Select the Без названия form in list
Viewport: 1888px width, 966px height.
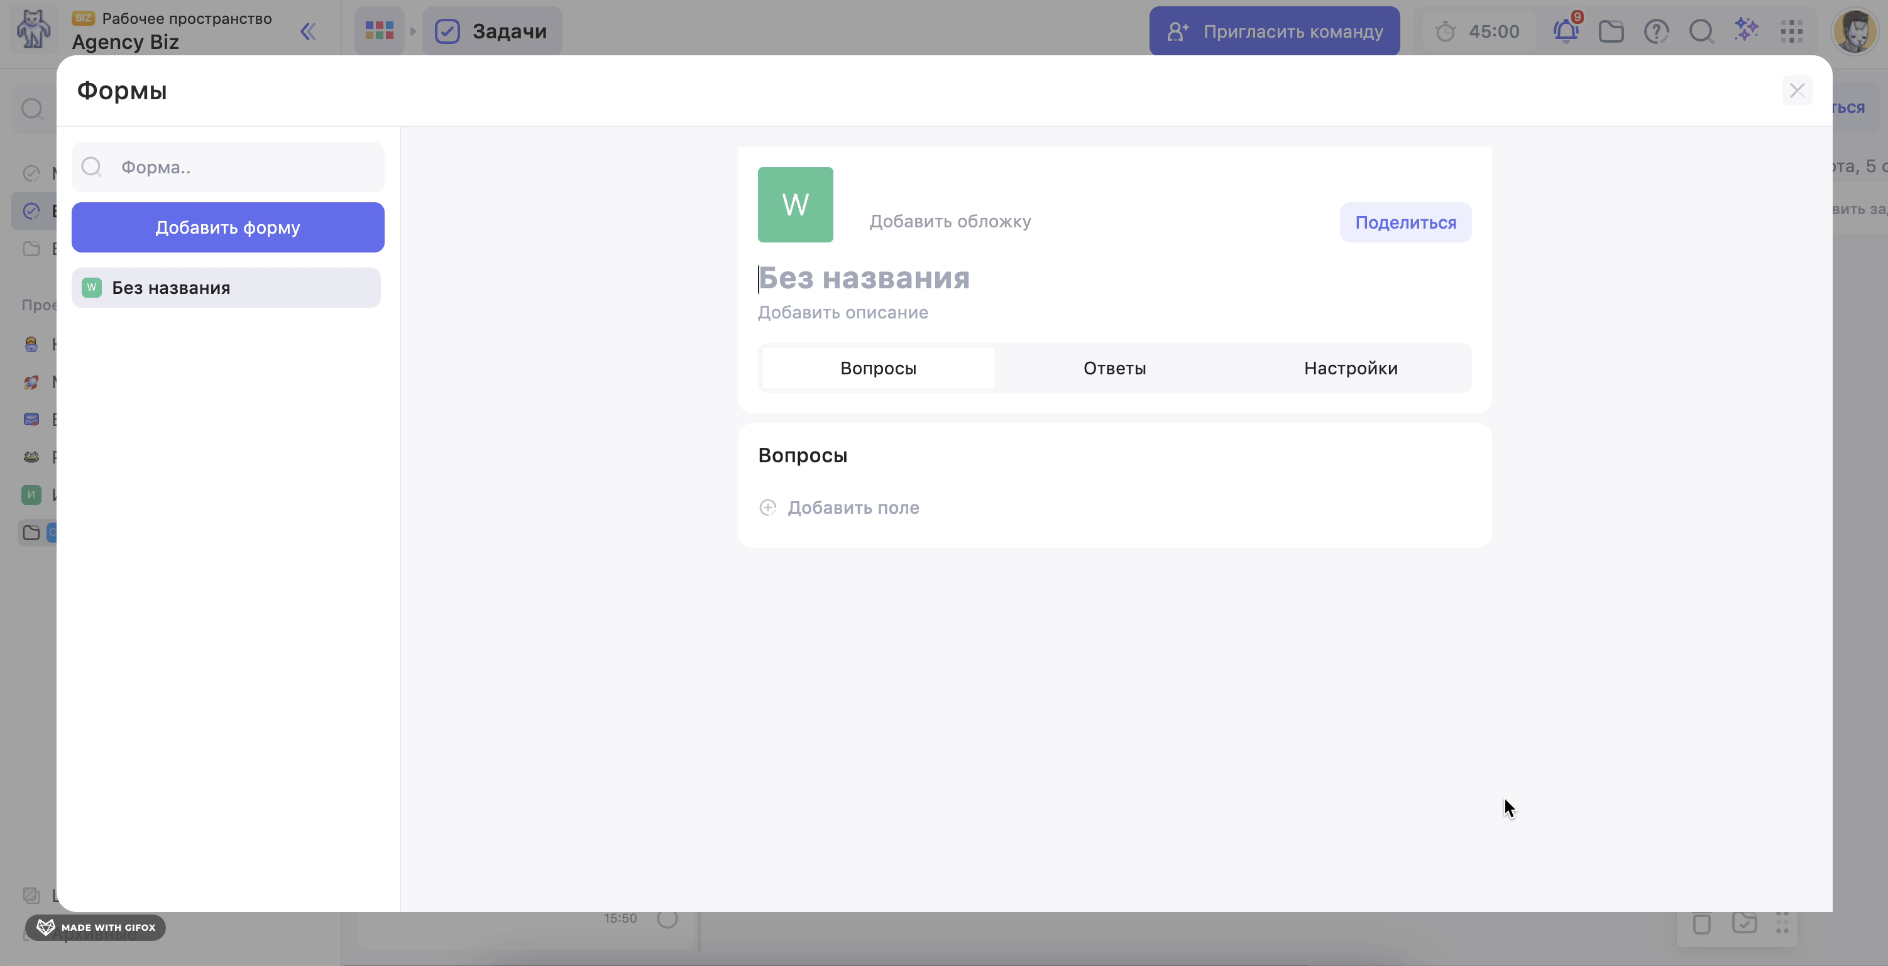click(226, 288)
